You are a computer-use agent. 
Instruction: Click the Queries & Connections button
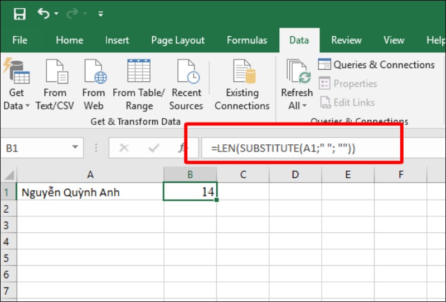coord(377,65)
